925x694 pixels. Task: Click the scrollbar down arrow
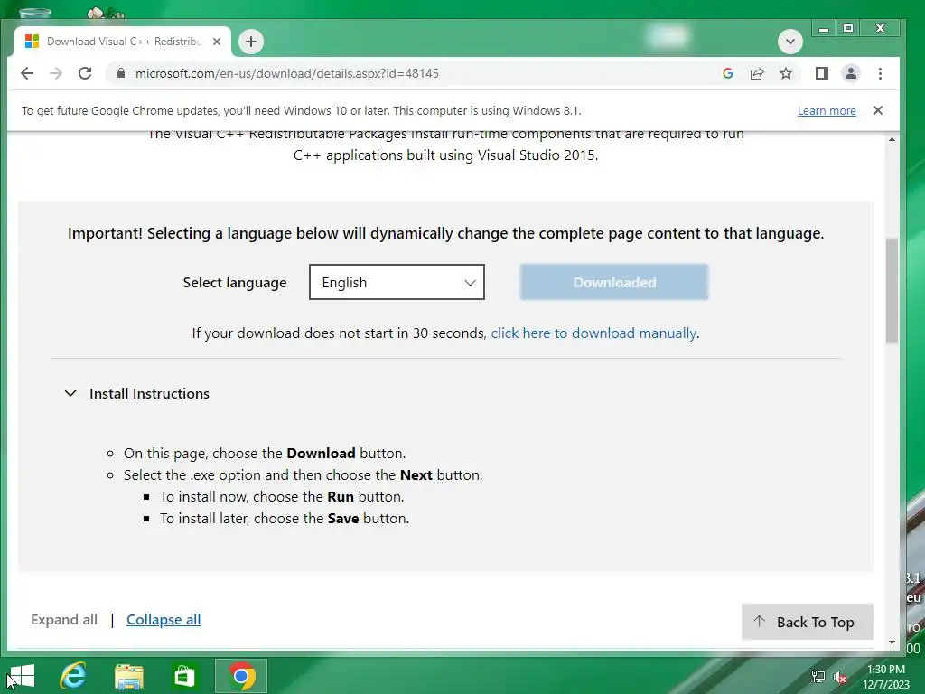tap(892, 642)
